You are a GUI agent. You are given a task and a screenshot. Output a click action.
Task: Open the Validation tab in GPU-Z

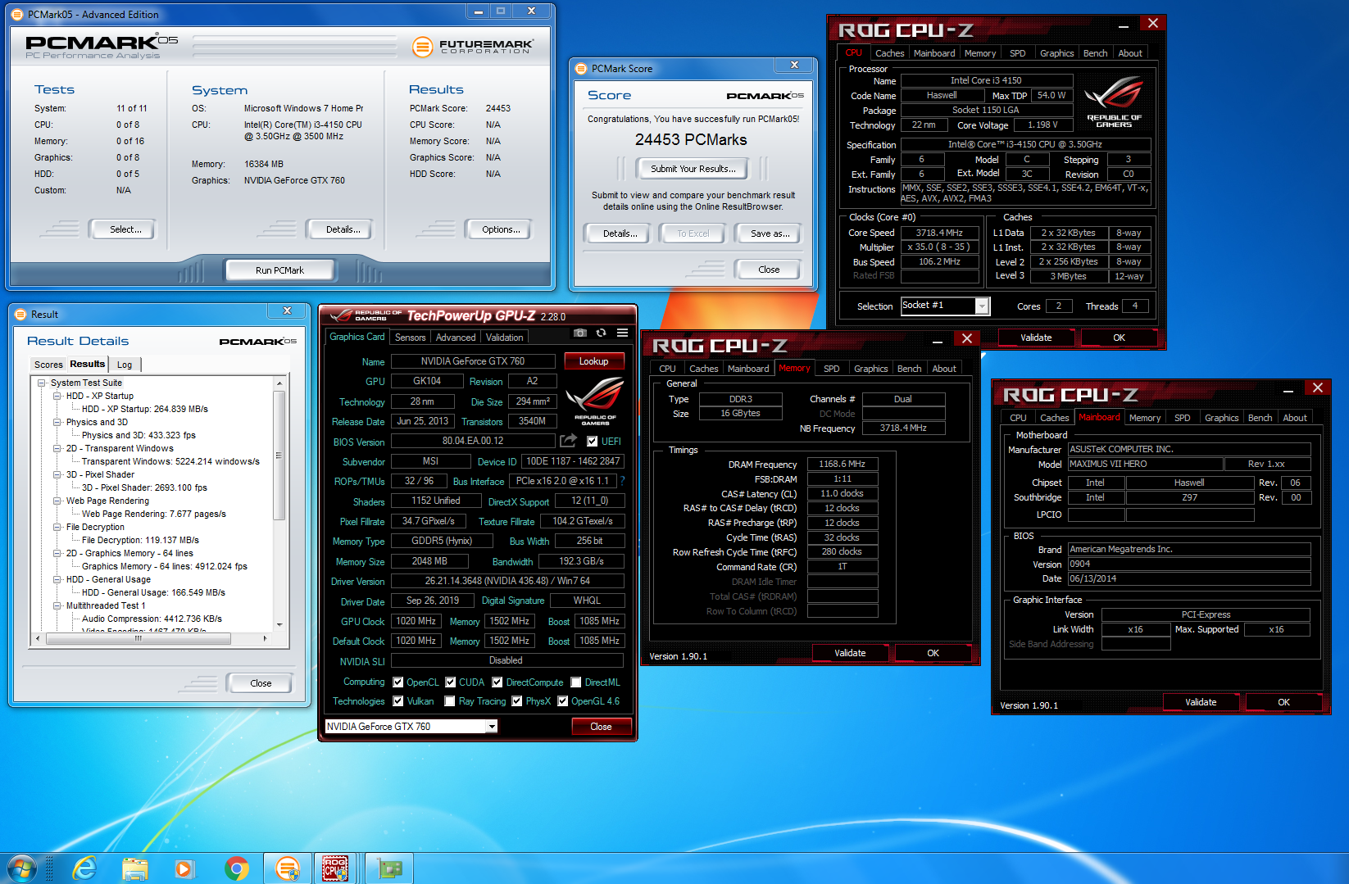[504, 338]
